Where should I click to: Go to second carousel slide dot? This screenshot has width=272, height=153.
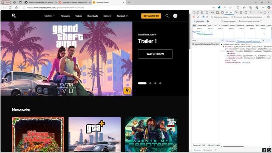click(x=150, y=83)
